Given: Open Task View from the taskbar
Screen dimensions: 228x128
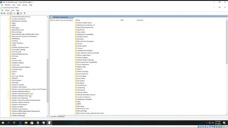Looking at the screenshot, I should [x=14, y=123].
